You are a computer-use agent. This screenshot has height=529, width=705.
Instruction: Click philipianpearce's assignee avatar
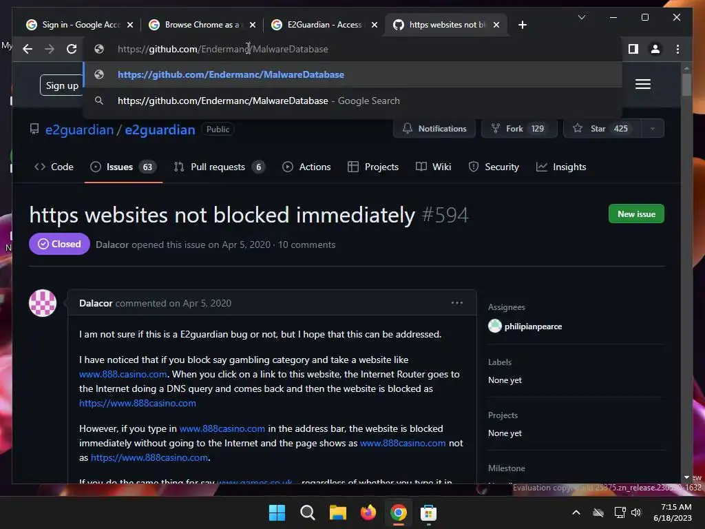[495, 326]
